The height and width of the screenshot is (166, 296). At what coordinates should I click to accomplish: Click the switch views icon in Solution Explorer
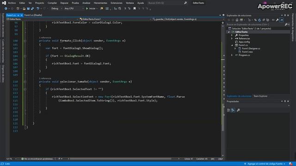click(241, 20)
